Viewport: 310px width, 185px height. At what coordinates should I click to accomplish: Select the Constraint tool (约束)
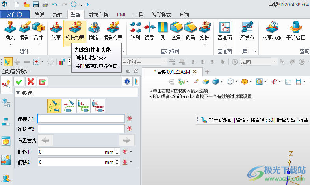[x=56, y=31]
